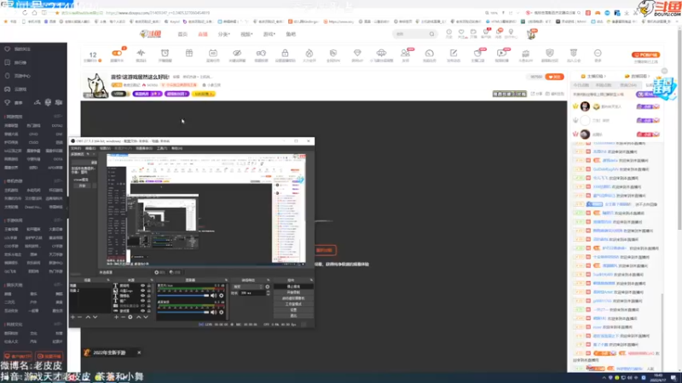This screenshot has width=682, height=383.
Task: Click the magnifier search icon in Douyu header
Action: (431, 34)
